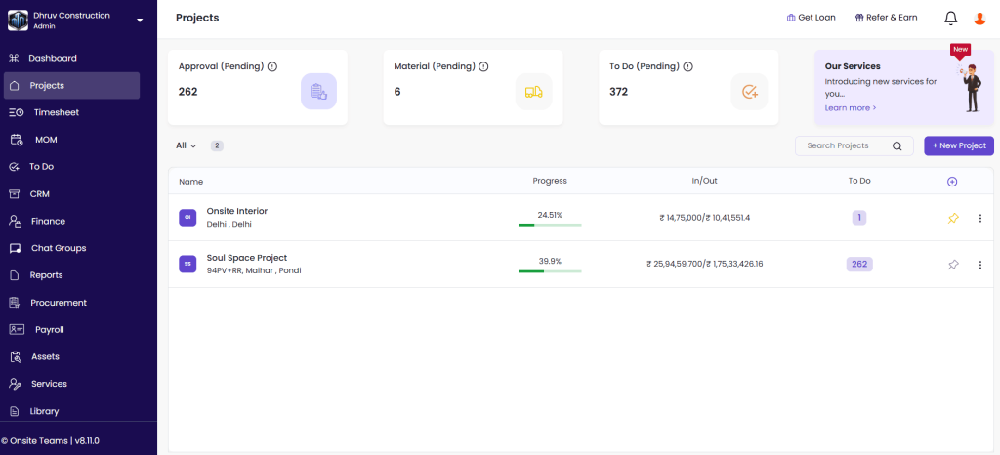The image size is (1000, 455).
Task: Unpin the Onsite Interior project
Action: 953,218
